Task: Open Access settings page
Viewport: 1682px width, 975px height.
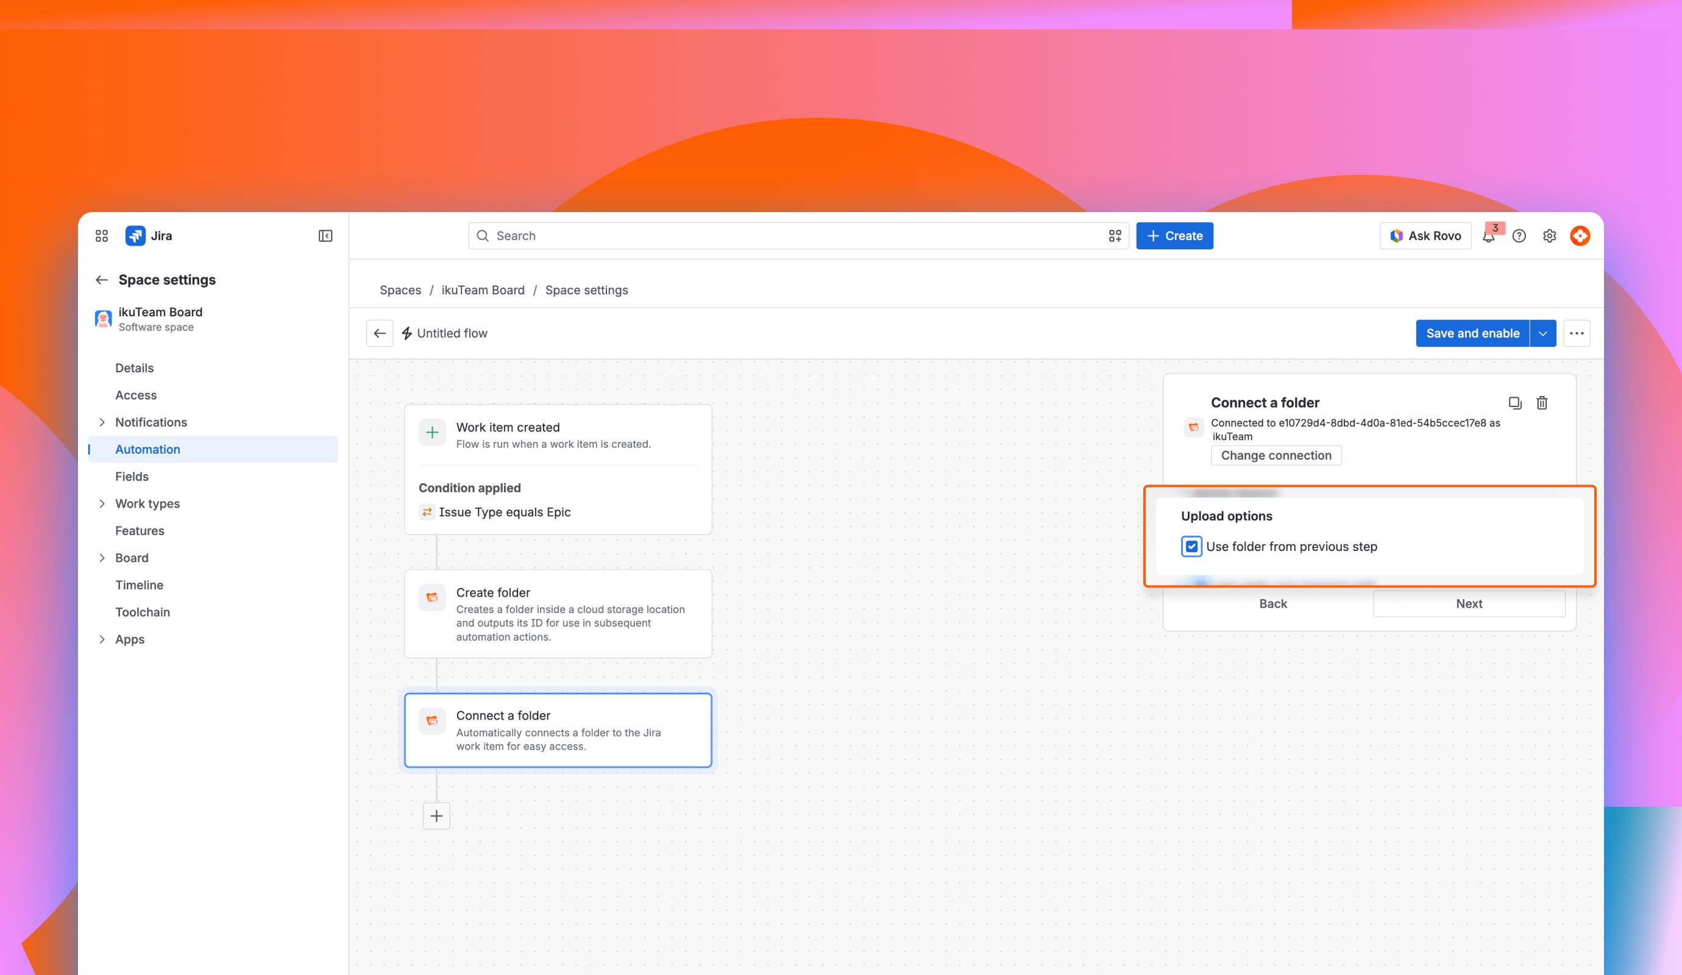Action: (135, 395)
